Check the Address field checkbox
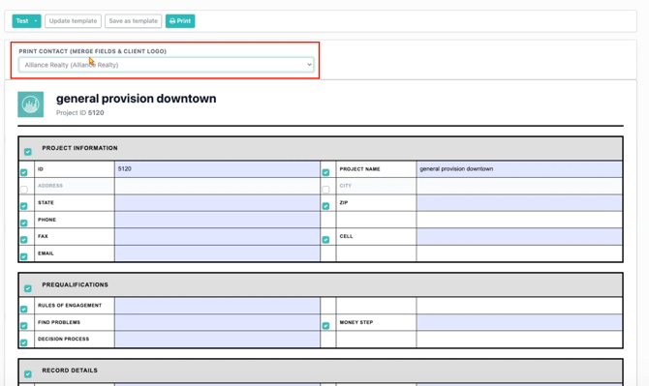Image resolution: width=649 pixels, height=386 pixels. [x=24, y=190]
